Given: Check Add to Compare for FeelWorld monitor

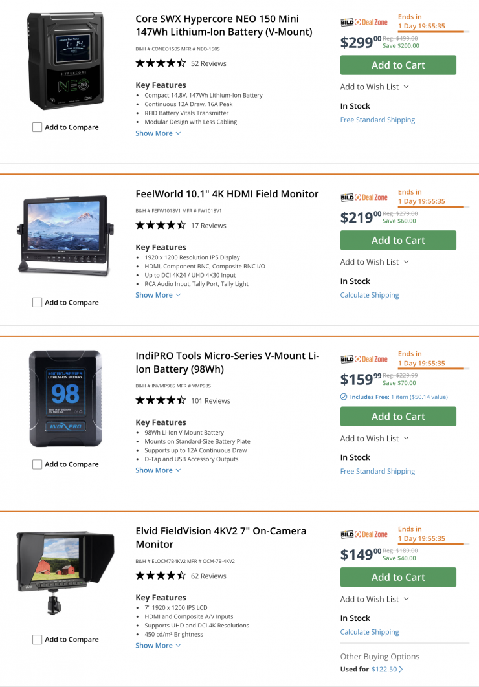Looking at the screenshot, I should point(38,302).
